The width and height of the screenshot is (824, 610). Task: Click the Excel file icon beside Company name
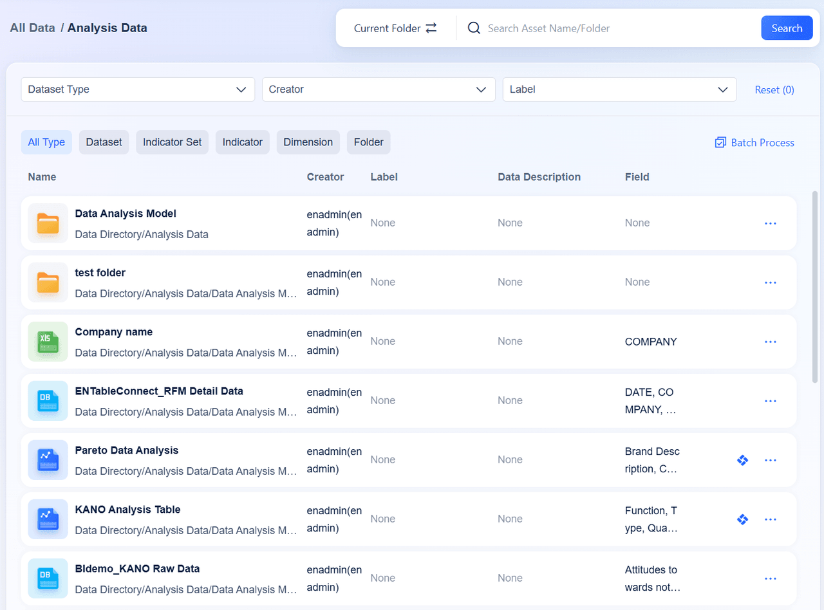pos(47,342)
